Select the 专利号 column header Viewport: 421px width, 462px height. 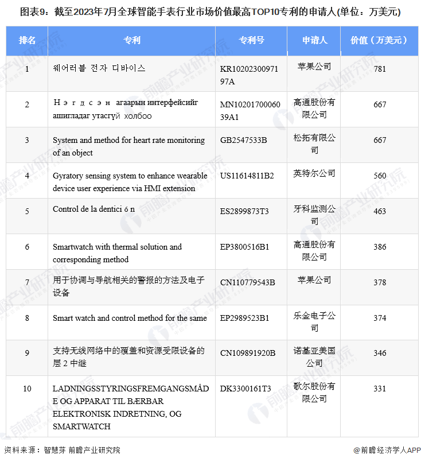coord(252,41)
